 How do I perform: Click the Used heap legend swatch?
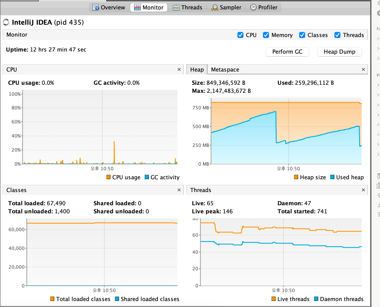tap(332, 177)
